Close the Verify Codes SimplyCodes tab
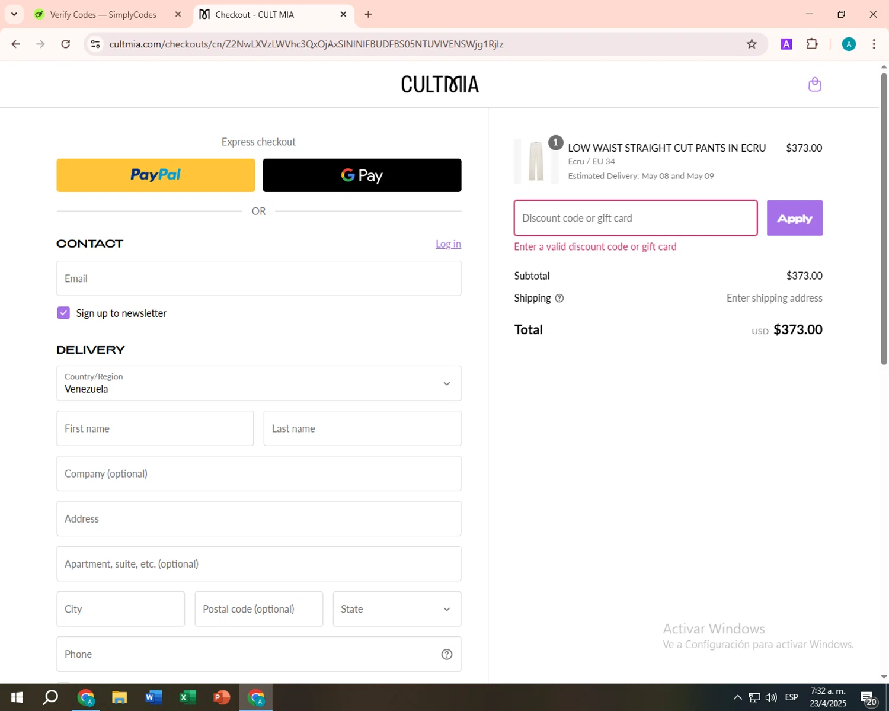 (178, 14)
